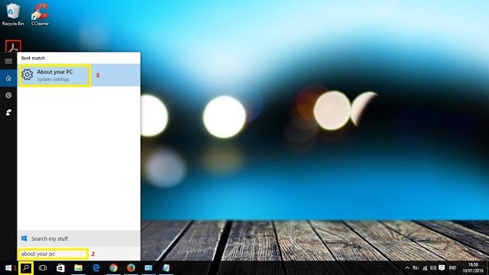The width and height of the screenshot is (489, 275).
Task: Open the settings gear in search sidebar
Action: (8, 95)
